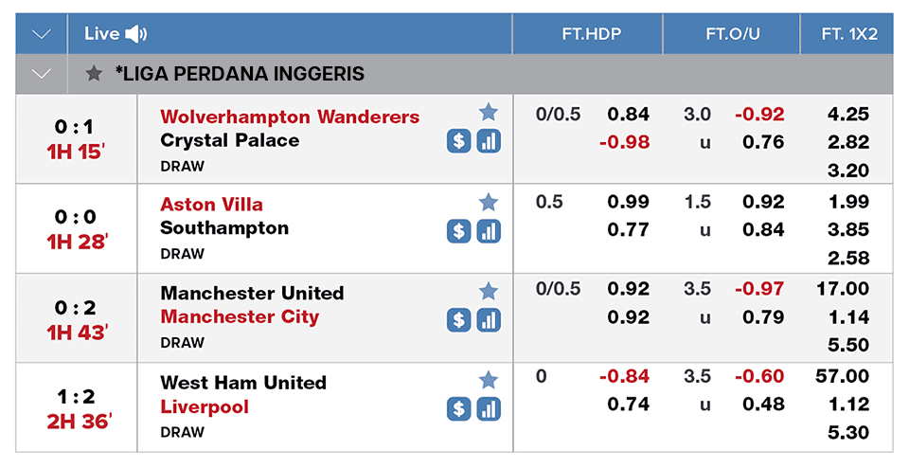Open dollar icon for Manchester derby match

458,320
